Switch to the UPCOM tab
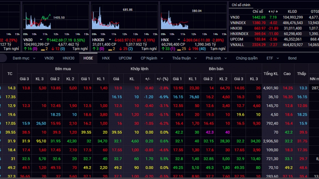Screen dimensions: 319x179 (x=125, y=58)
